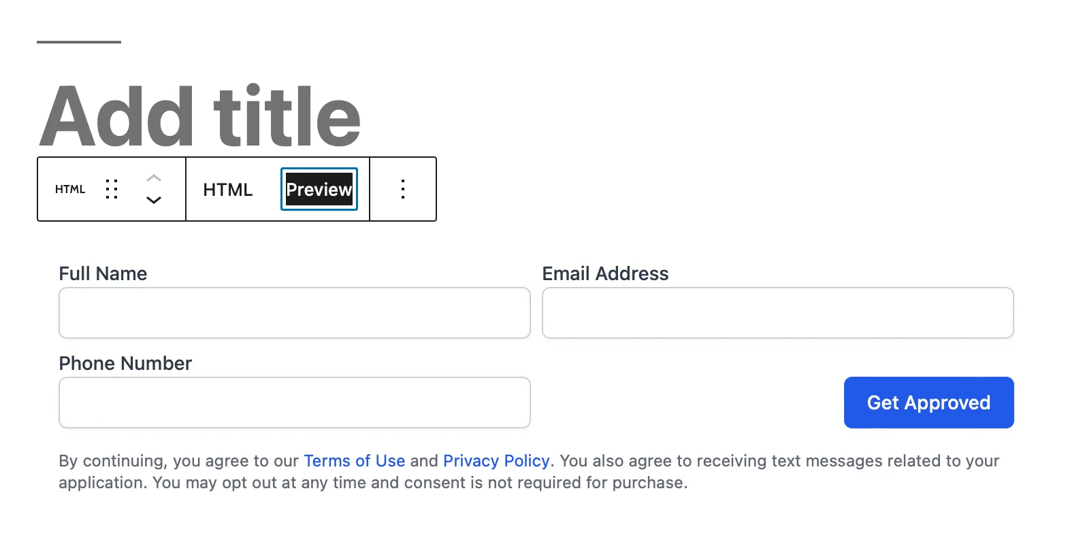
Task: Click the Phone Number input box
Action: pos(294,402)
